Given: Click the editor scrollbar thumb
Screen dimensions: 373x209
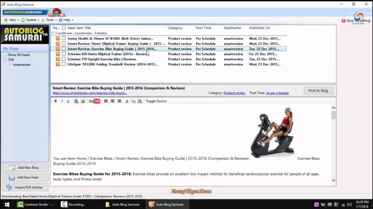Looking at the screenshot, I should [333, 115].
